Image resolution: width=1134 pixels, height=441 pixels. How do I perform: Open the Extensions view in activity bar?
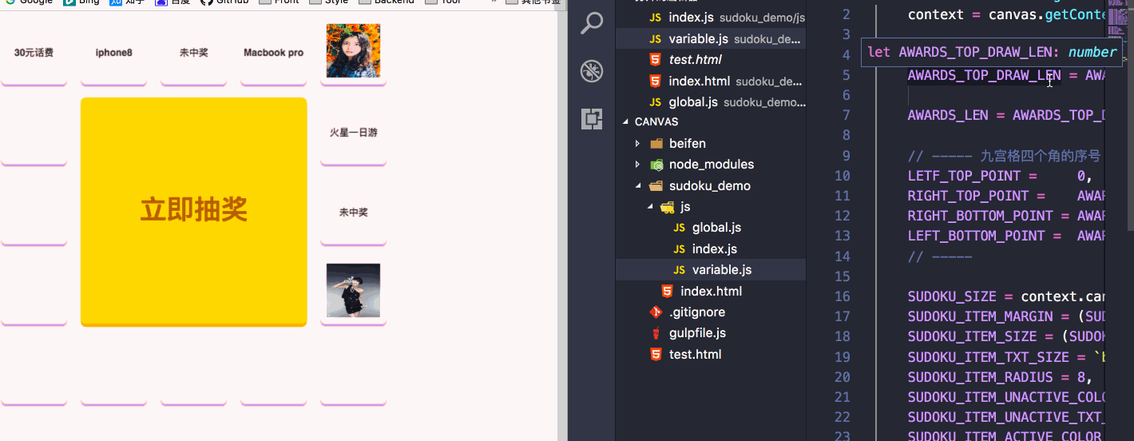click(x=591, y=119)
